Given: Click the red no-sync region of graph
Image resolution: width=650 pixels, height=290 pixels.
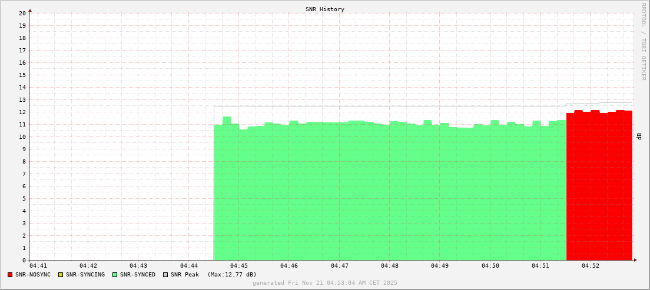Looking at the screenshot, I should click(599, 188).
